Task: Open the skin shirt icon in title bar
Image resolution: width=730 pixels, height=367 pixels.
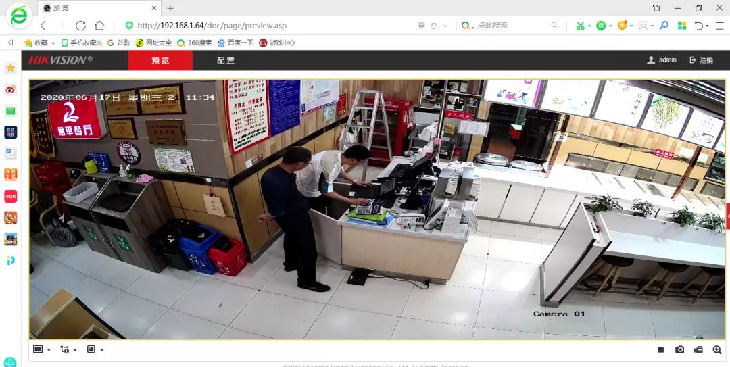Action: click(x=656, y=8)
